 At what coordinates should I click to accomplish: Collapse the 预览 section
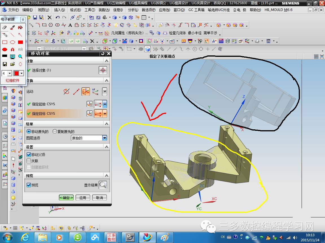[x=107, y=175]
